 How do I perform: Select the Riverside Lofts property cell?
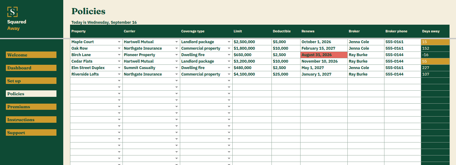click(x=96, y=74)
